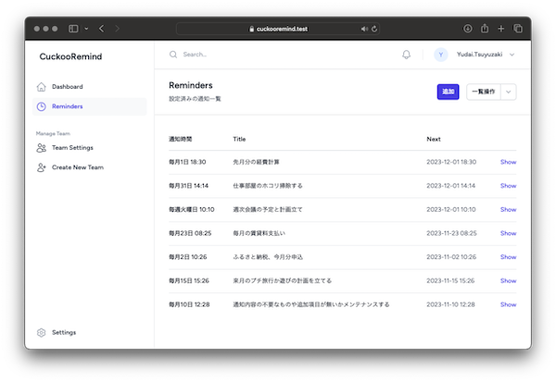Click Show for 毎月の賃貸料支払い reminder

[x=508, y=233]
